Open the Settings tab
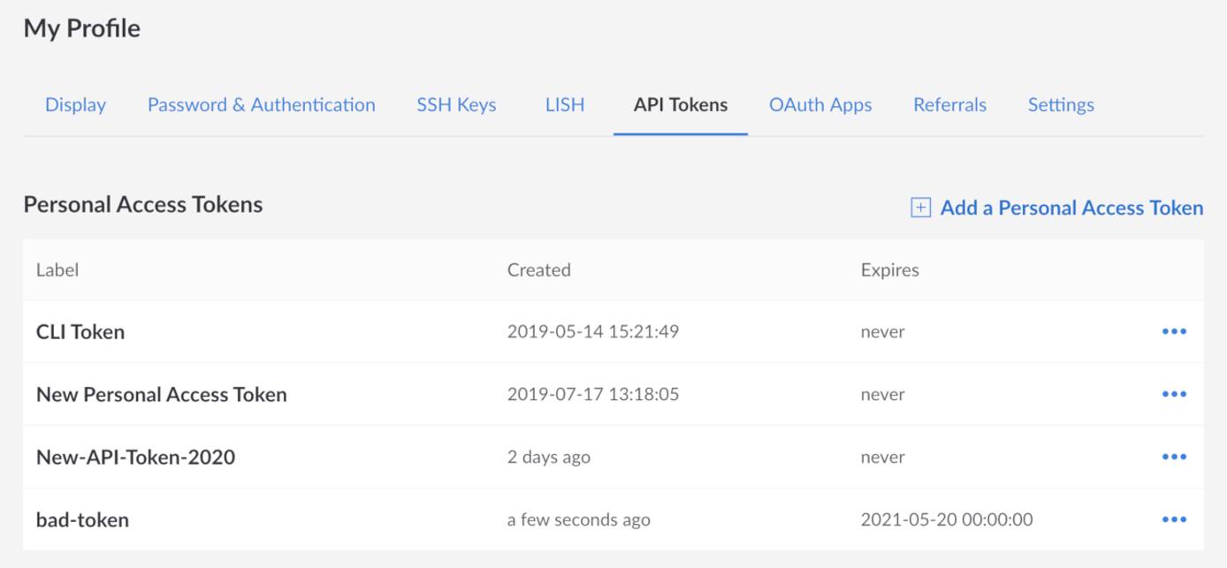The width and height of the screenshot is (1227, 568). [x=1060, y=104]
